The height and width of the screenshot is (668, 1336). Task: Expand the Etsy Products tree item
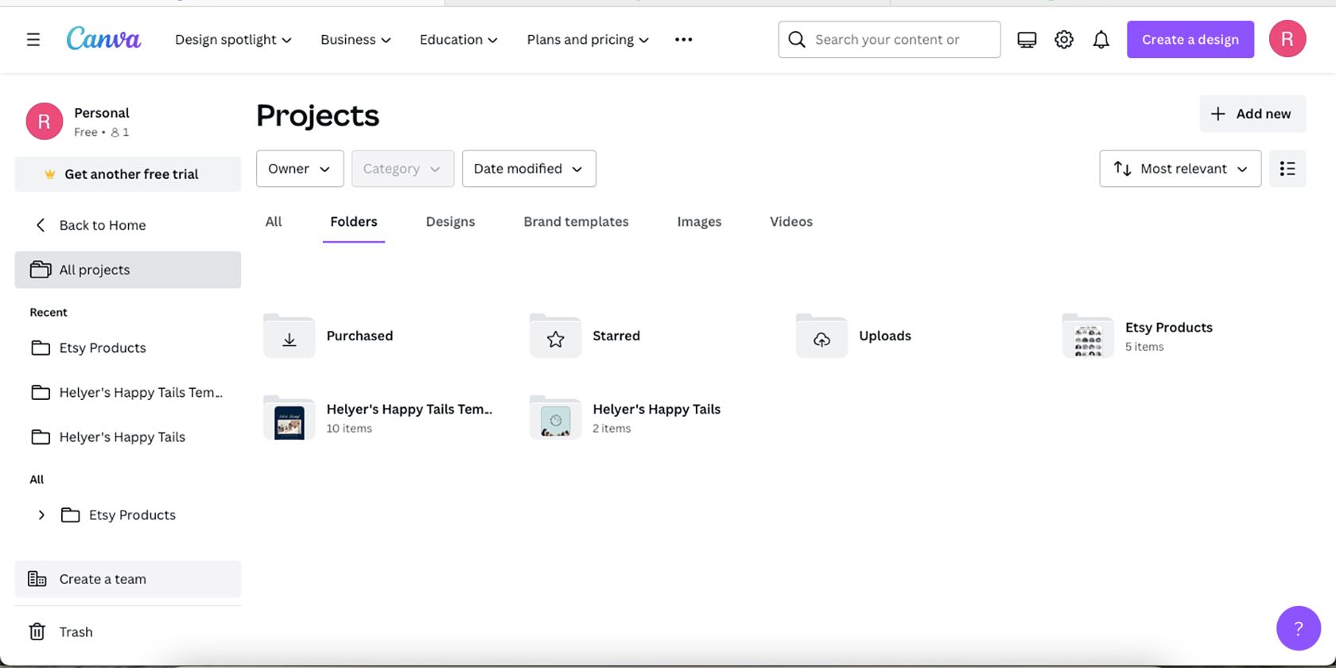click(41, 515)
